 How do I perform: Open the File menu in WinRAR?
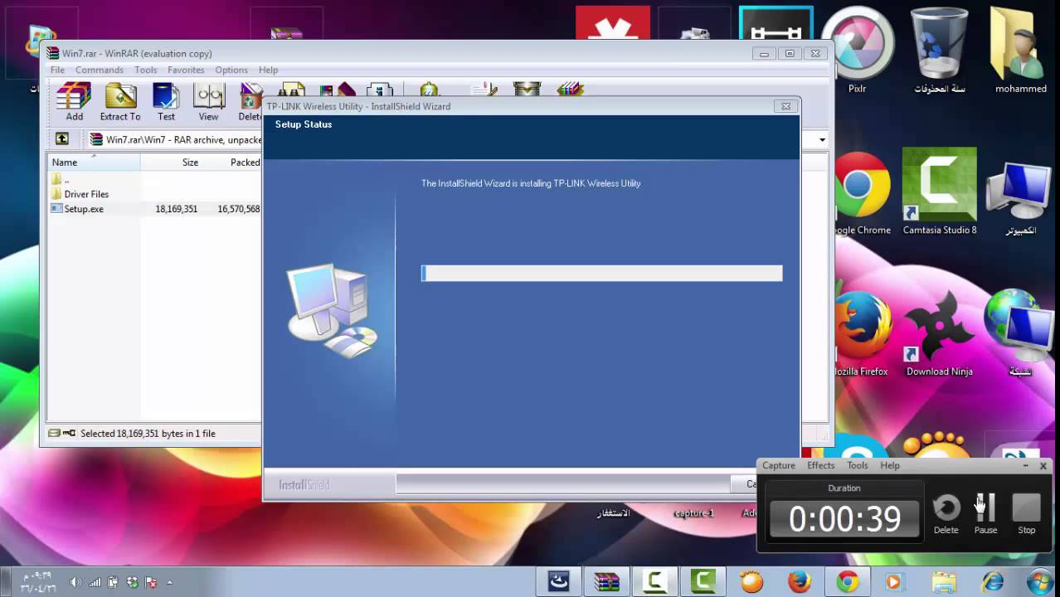coord(57,70)
